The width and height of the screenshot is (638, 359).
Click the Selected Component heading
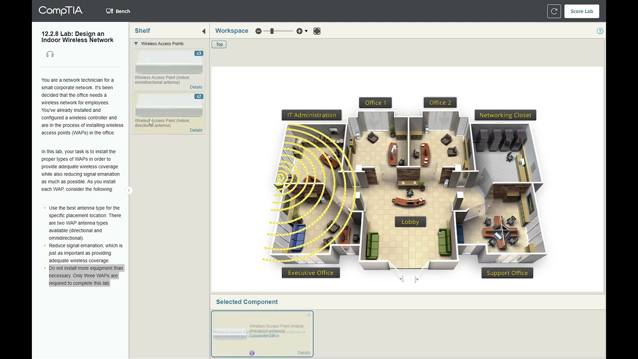247,302
